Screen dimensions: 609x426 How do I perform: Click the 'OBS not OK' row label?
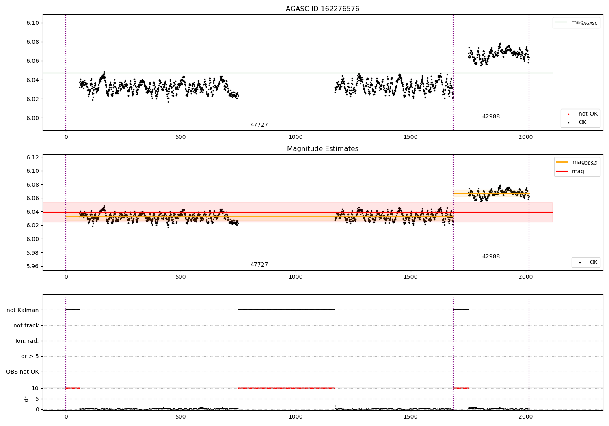[23, 372]
